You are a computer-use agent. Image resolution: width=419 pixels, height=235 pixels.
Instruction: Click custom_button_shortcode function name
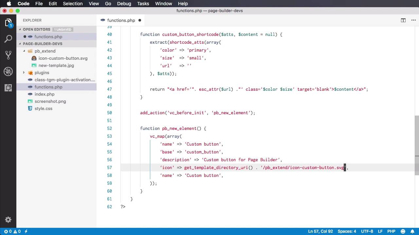(190, 34)
